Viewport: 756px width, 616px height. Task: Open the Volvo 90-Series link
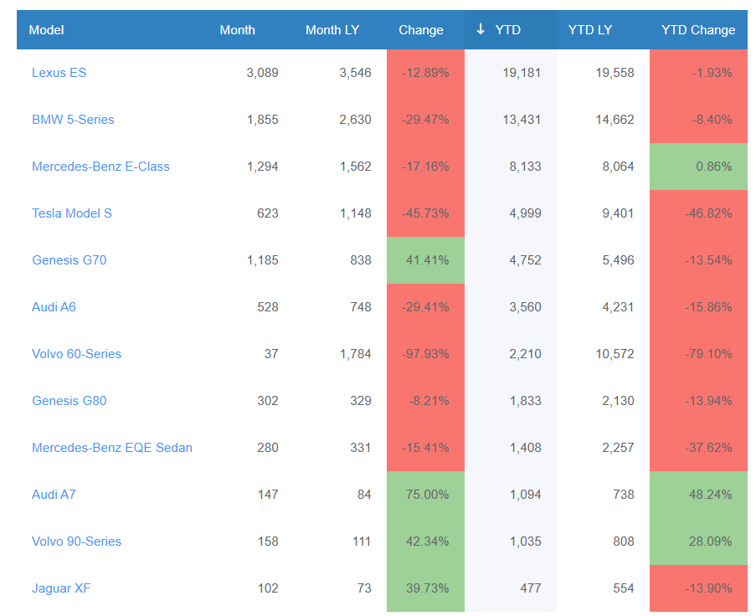click(76, 542)
